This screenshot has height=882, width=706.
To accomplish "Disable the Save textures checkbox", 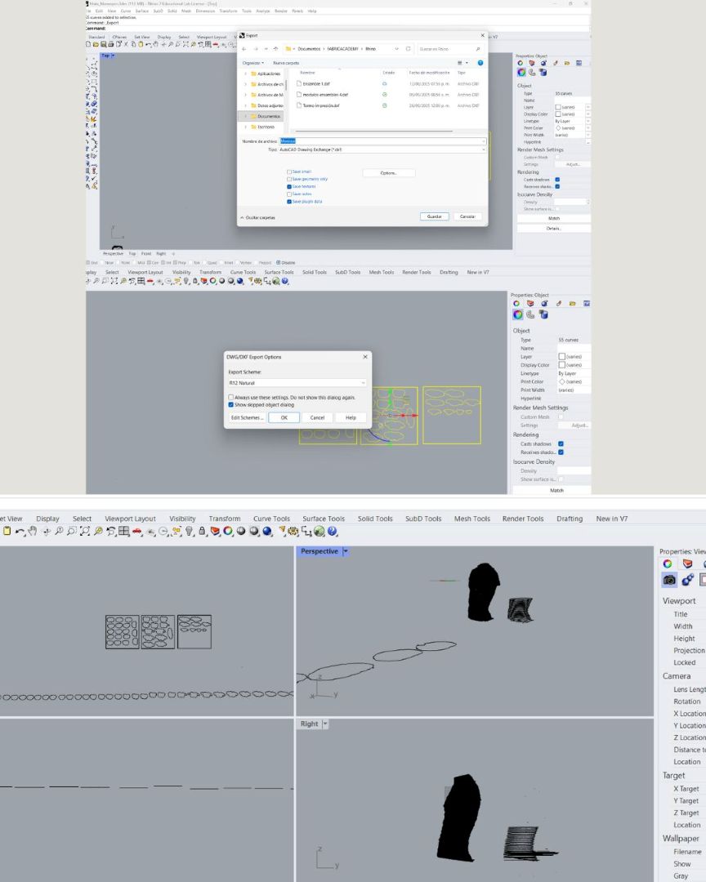I will pos(289,186).
